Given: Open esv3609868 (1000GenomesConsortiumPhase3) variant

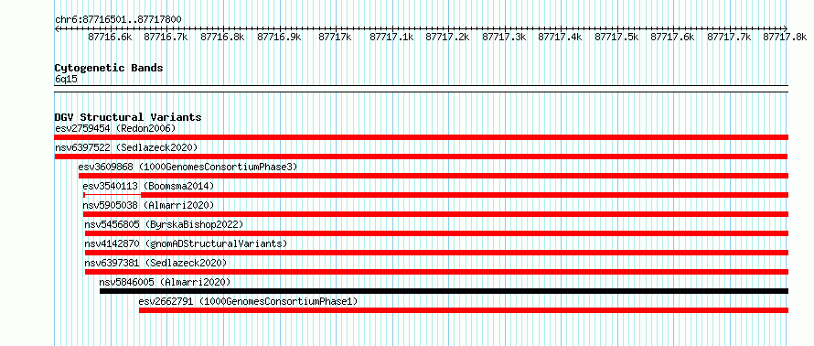Looking at the screenshot, I should (x=187, y=167).
